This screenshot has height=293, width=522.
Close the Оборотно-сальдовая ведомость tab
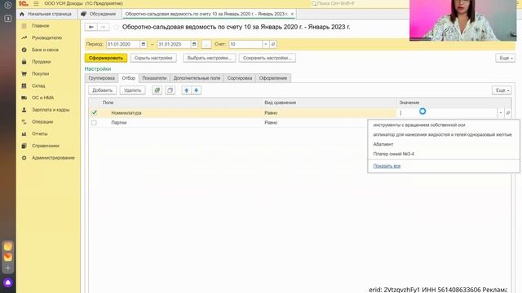pyautogui.click(x=292, y=14)
